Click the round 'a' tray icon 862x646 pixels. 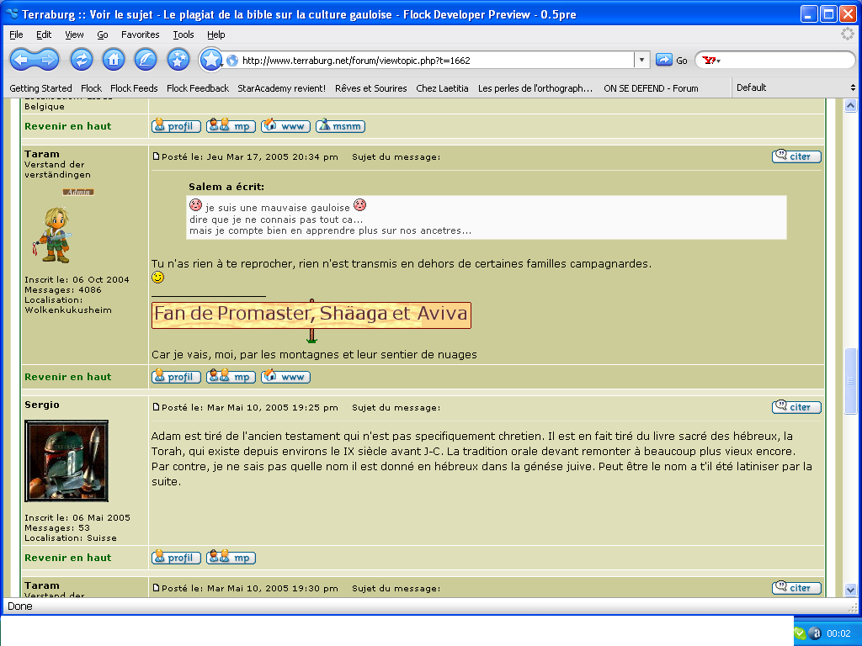(x=816, y=633)
